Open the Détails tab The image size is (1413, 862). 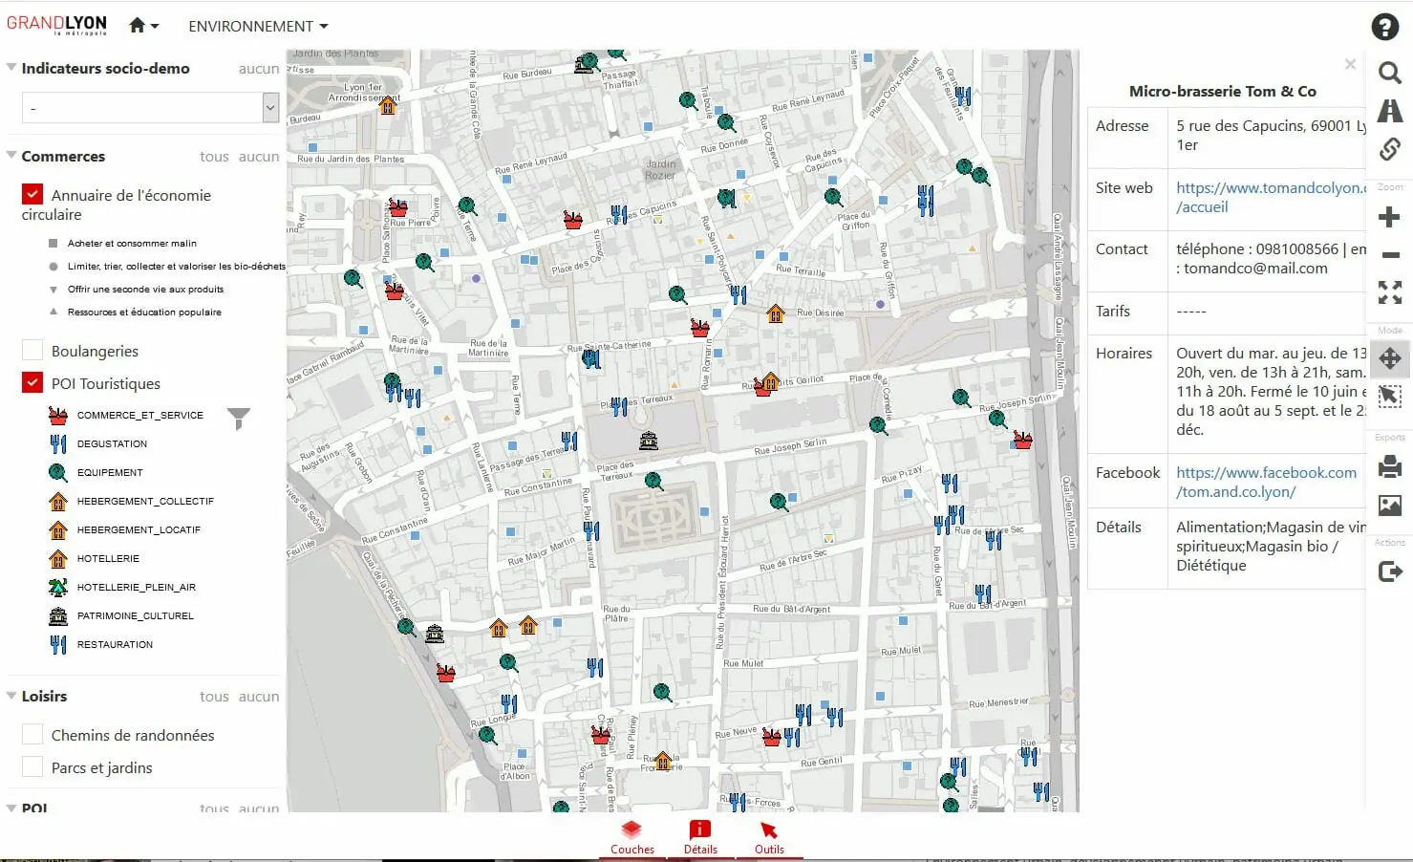[700, 836]
